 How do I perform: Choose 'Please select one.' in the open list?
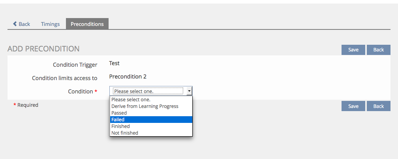pyautogui.click(x=131, y=100)
